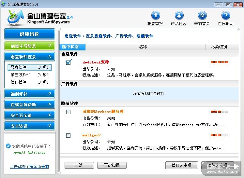244x178 pixels.
Task: Click the 名称 column header
Action: pos(145,47)
